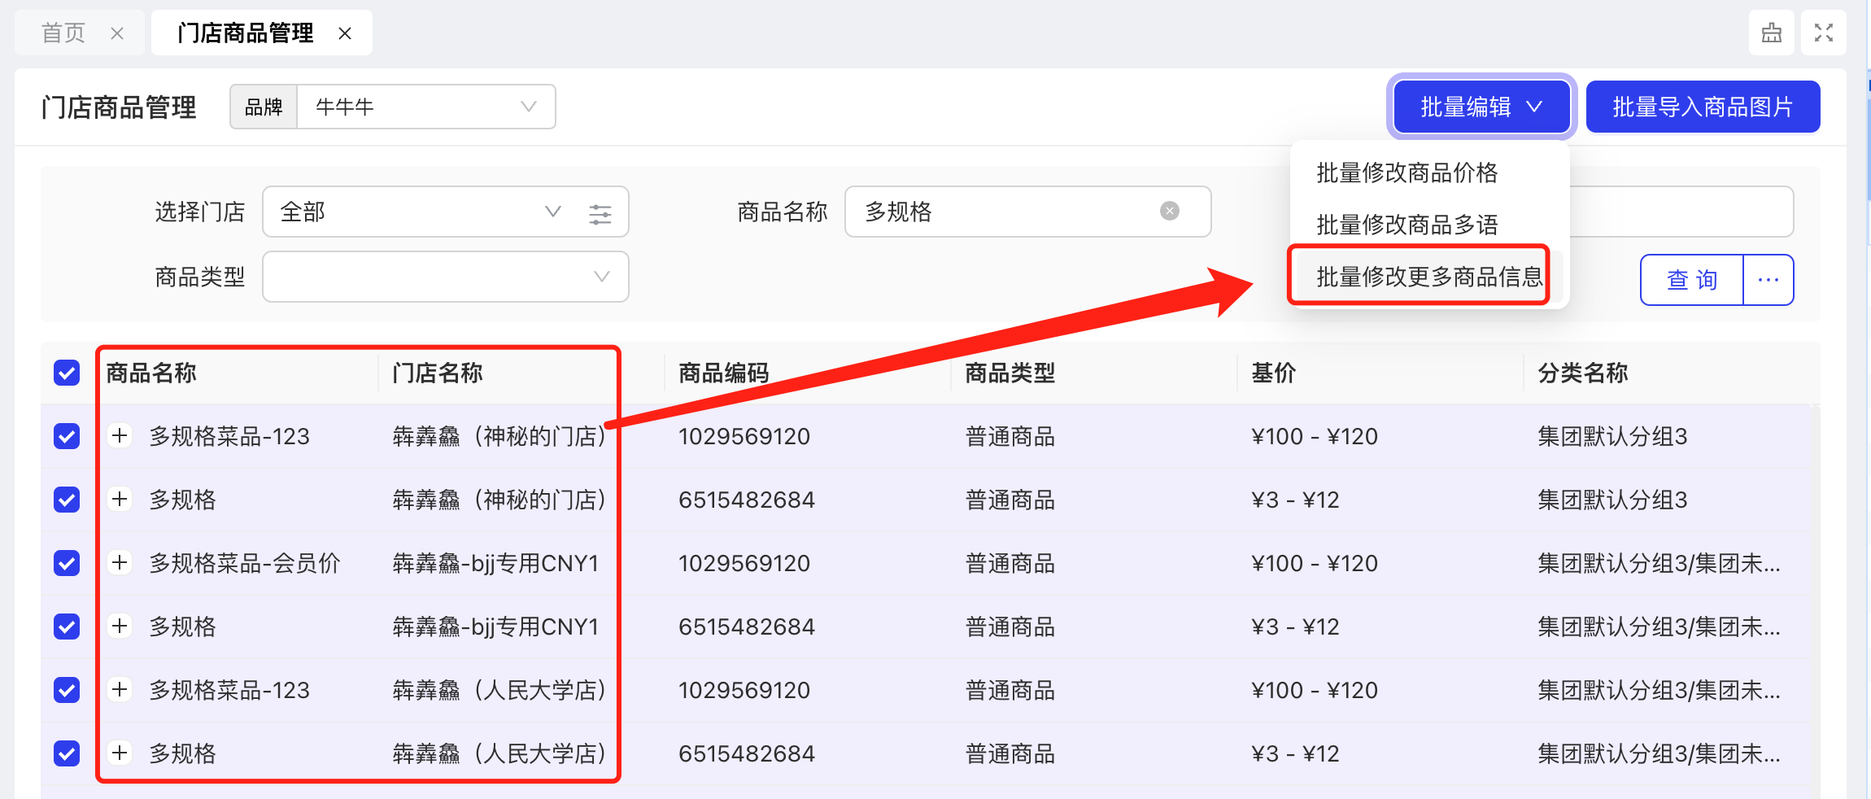Uncheck 多规格 row of 神秘的门店

point(67,500)
